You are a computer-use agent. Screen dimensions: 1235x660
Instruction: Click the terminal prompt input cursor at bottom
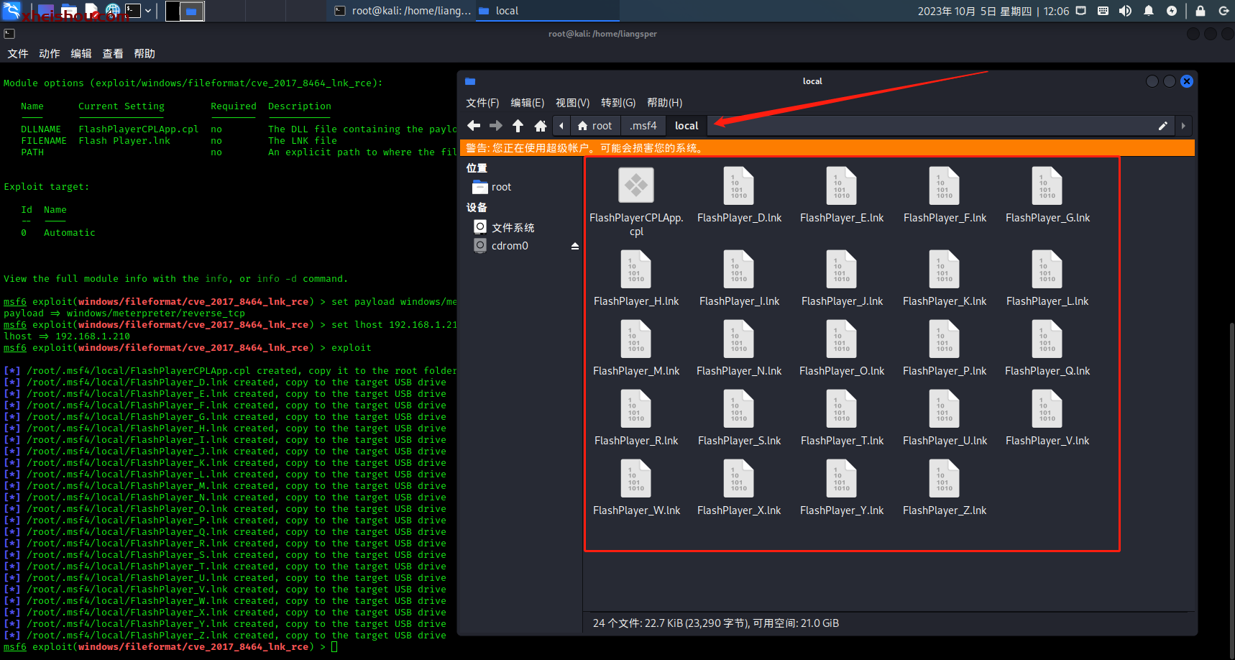tap(334, 647)
